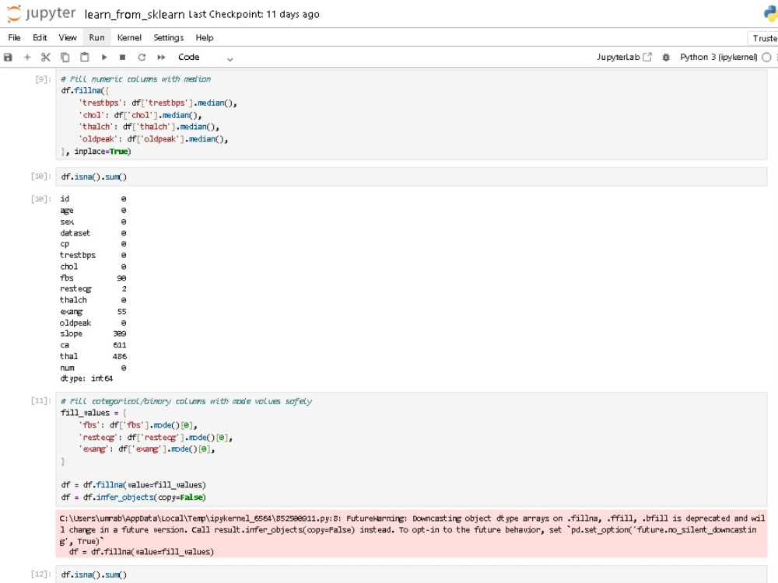This screenshot has width=778, height=583.
Task: Save the notebook with the disk icon
Action: 8,58
